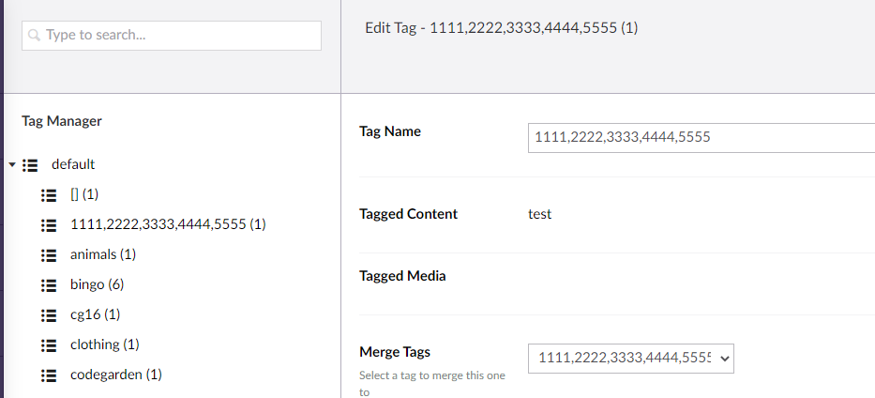Click the Tag Manager heading
Screen dimensions: 875x398
[x=62, y=120]
